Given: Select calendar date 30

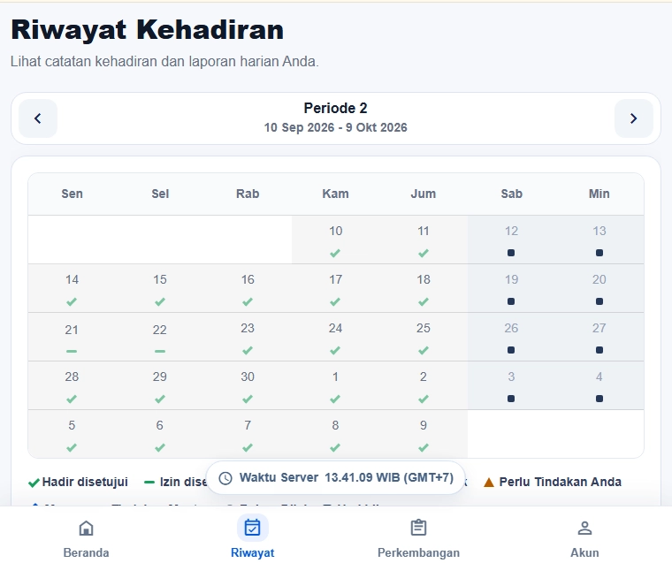Looking at the screenshot, I should [x=248, y=385].
